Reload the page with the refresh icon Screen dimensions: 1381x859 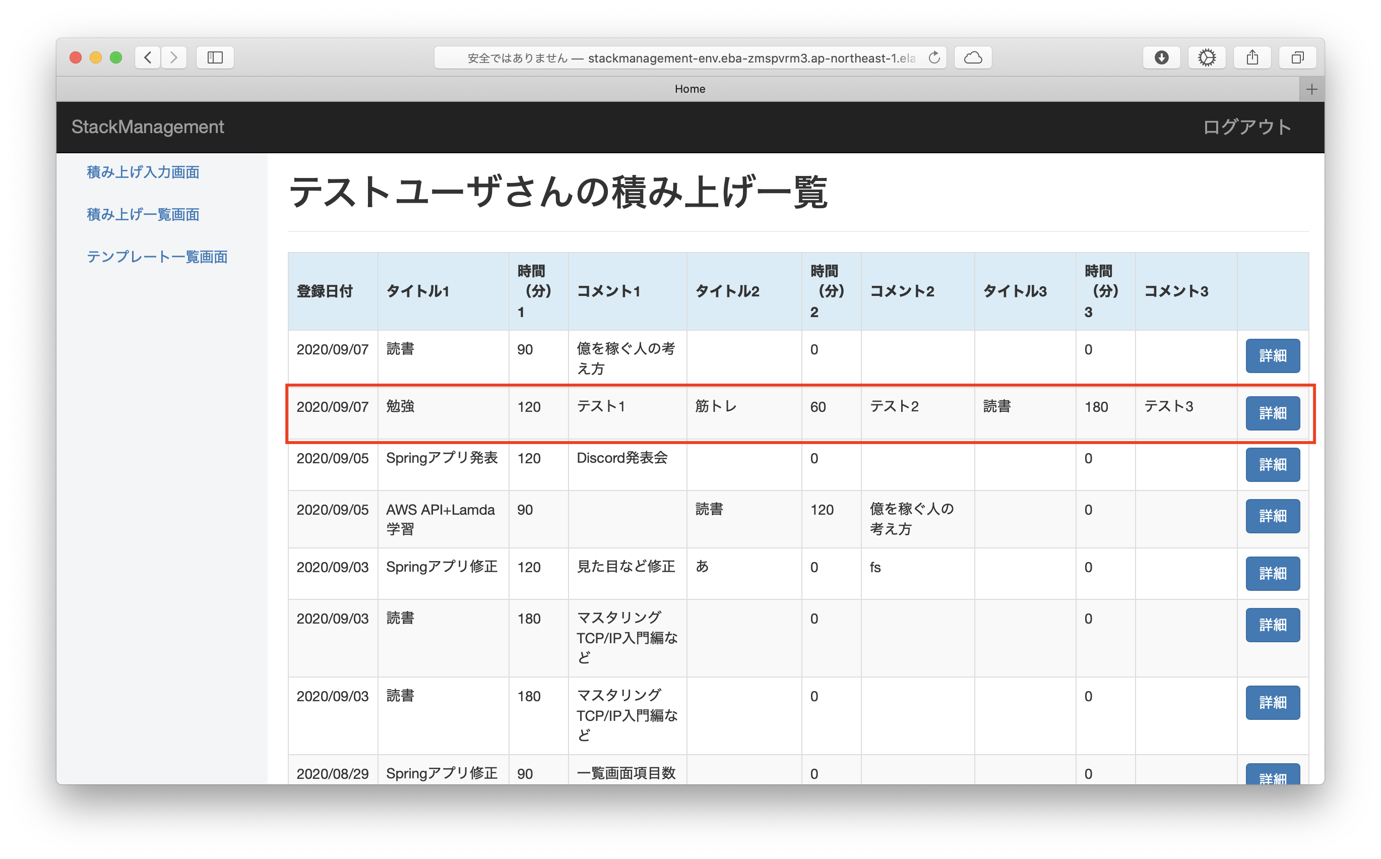(x=934, y=57)
